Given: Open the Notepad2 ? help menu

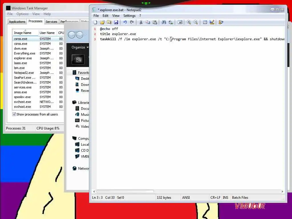Looking at the screenshot, I should (140, 16).
